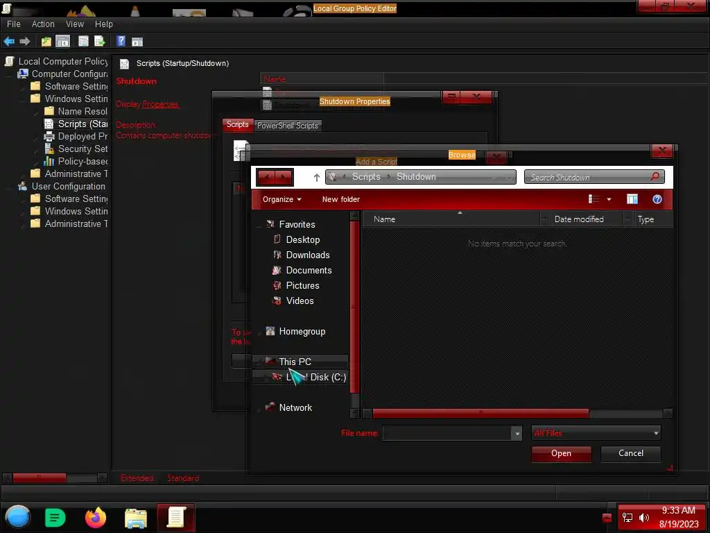Click the volume icon in system tray
The image size is (710, 533).
tap(644, 518)
